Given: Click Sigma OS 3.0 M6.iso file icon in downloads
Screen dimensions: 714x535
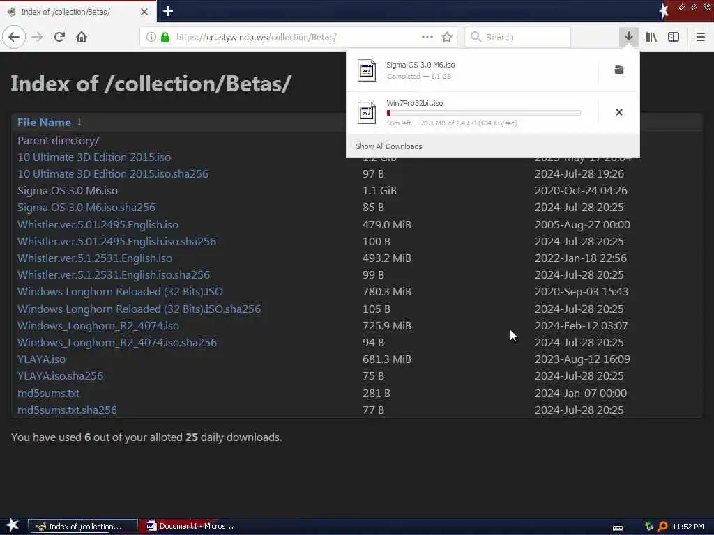Looking at the screenshot, I should 367,70.
